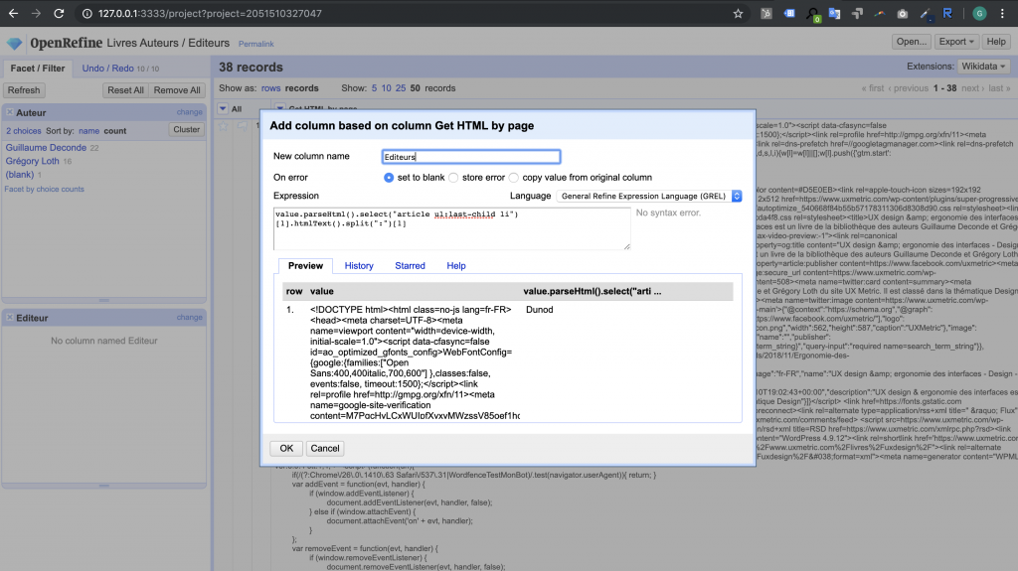Open the blue R extension icon
The height and width of the screenshot is (571, 1018).
coord(947,13)
